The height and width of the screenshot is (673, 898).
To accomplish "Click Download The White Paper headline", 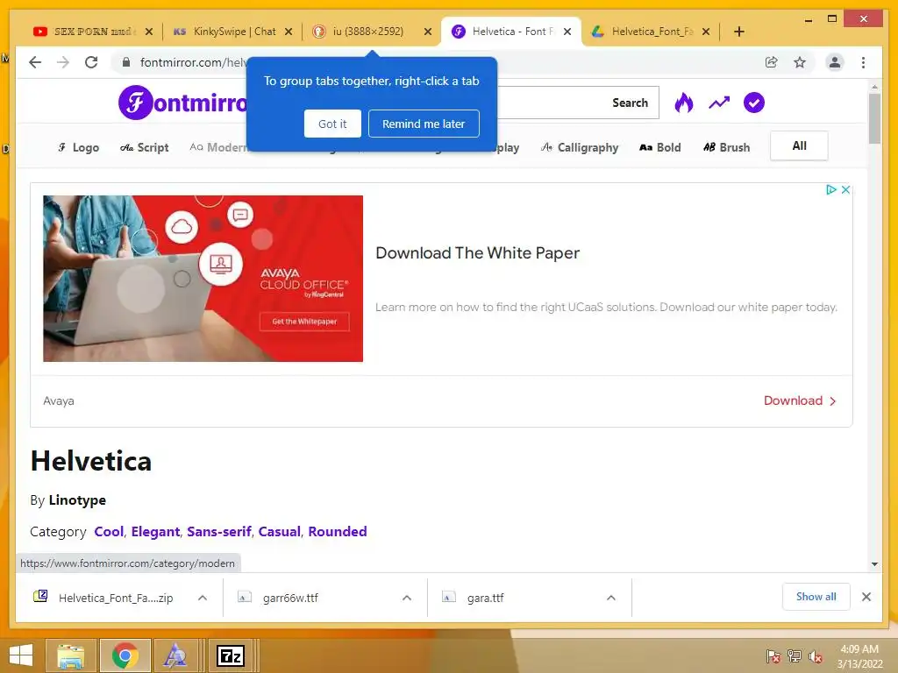I will (477, 253).
